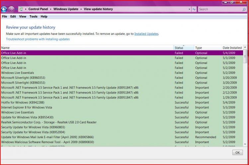Go back with the blue back arrow
Image resolution: width=249 pixels, height=165 pixels.
pos(4,9)
